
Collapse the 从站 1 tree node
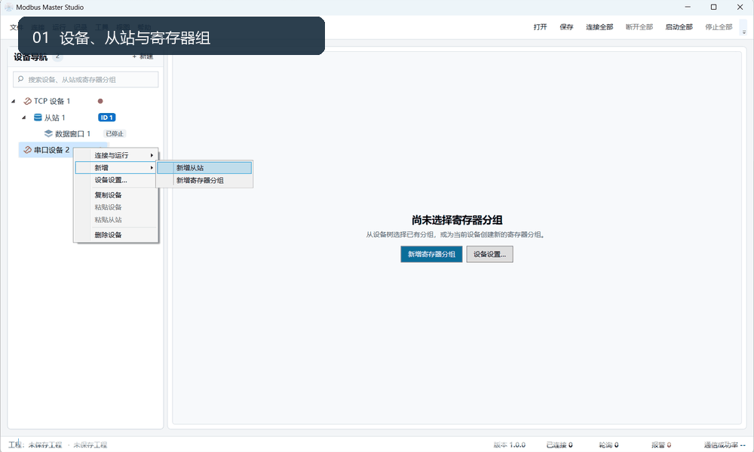tap(24, 118)
